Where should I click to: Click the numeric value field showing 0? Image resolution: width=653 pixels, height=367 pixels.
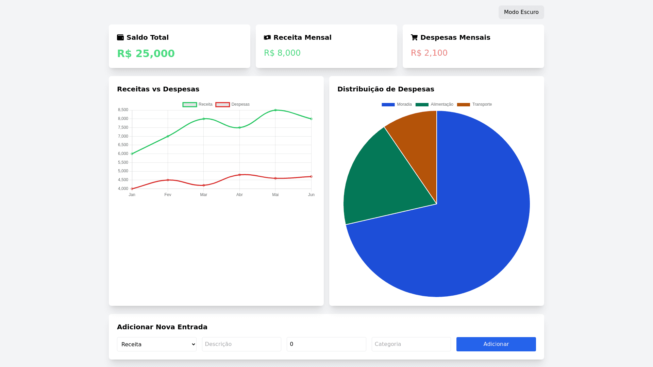click(x=326, y=344)
